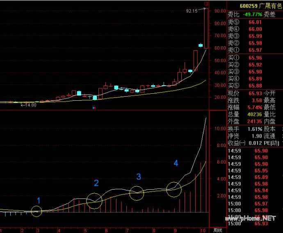Image resolution: width=283 pixels, height=233 pixels.
Task: Click the small red square icon above the chart
Action: pyautogui.click(x=206, y=4)
